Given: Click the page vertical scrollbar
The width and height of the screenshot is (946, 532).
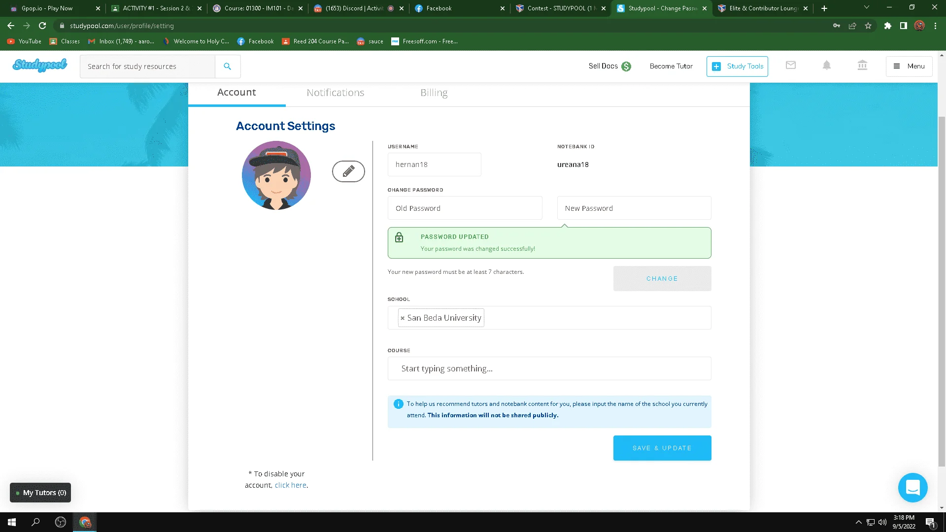Looking at the screenshot, I should 942,291.
